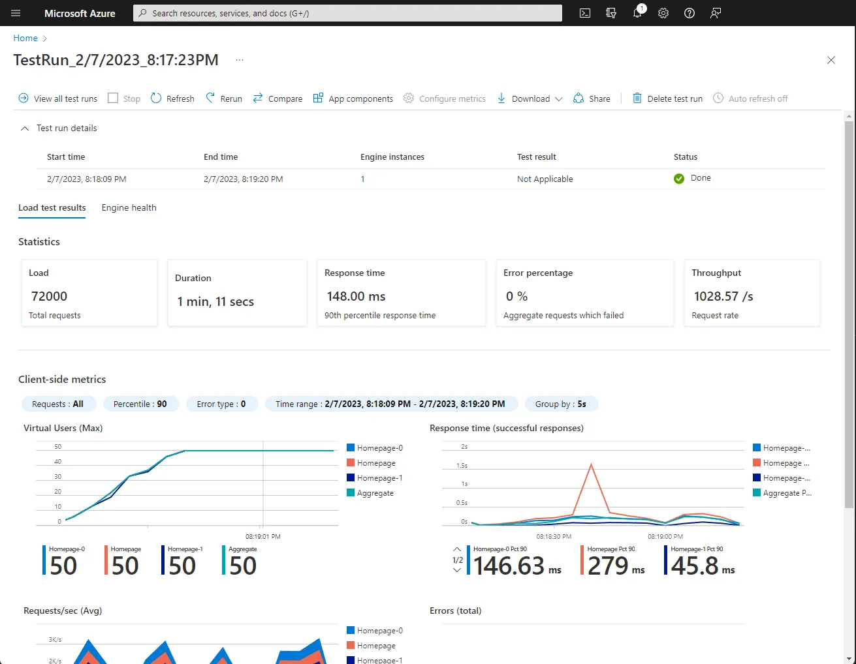Image resolution: width=856 pixels, height=664 pixels.
Task: Click the Compare arrows icon
Action: (258, 98)
